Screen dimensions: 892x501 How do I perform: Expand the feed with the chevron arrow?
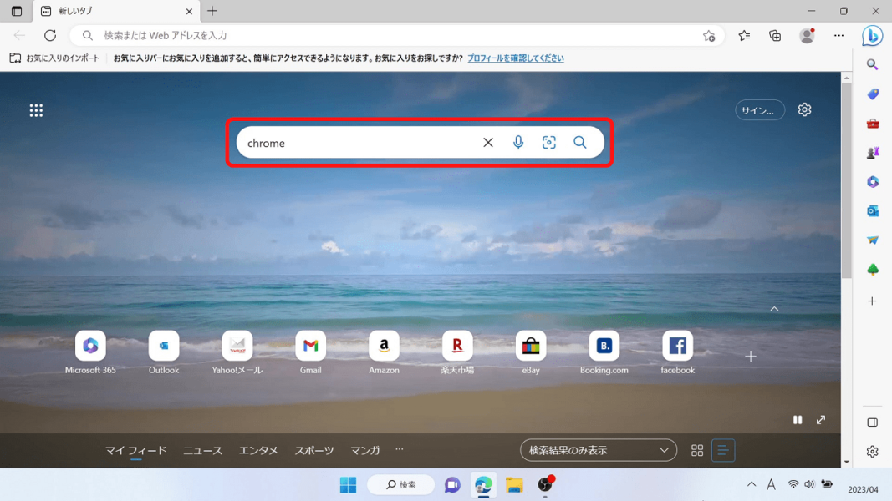(x=774, y=309)
